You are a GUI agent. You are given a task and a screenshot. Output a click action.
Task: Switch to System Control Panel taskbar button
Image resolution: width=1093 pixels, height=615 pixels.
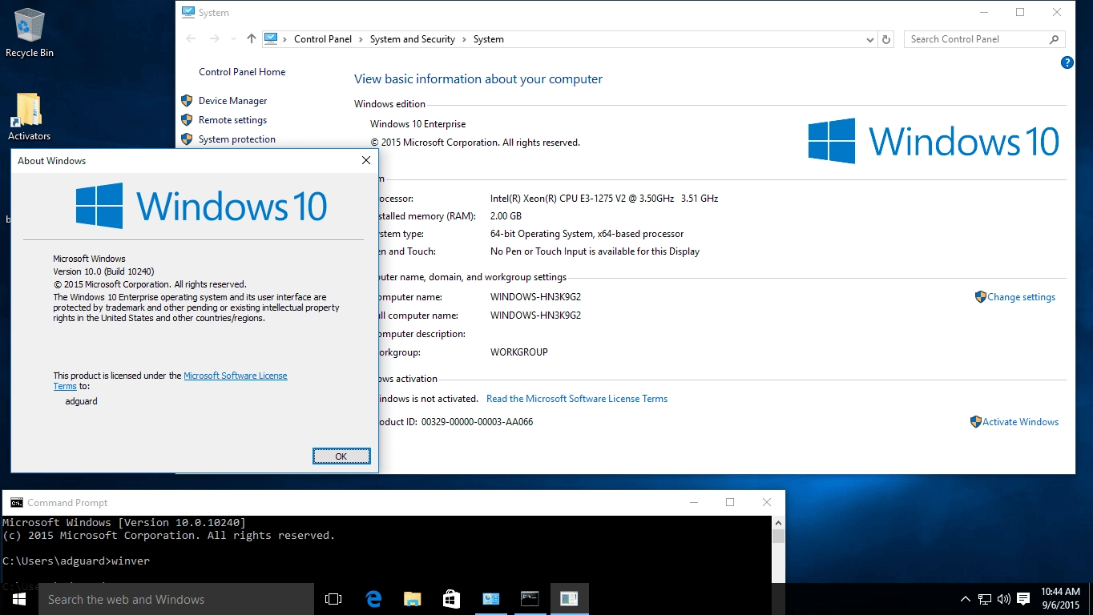(x=490, y=599)
